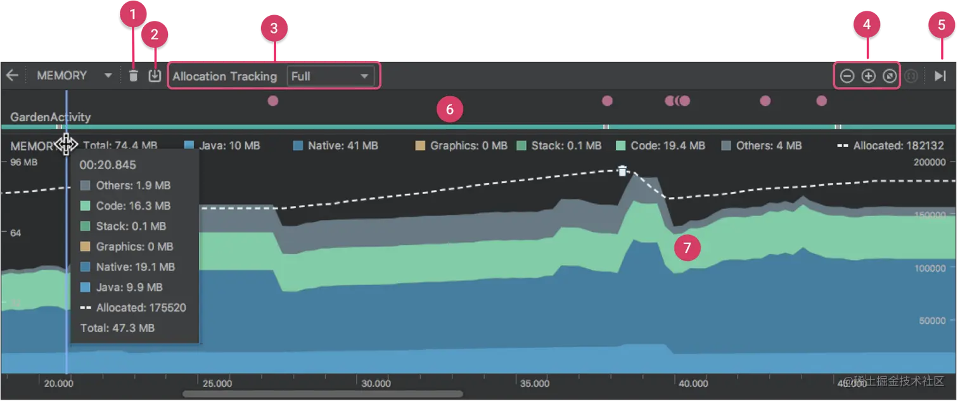Click the Java color swatch in the top legend
The height and width of the screenshot is (401, 958).
[188, 146]
